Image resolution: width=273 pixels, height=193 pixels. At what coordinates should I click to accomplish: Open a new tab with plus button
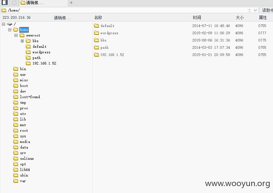click(x=71, y=3)
